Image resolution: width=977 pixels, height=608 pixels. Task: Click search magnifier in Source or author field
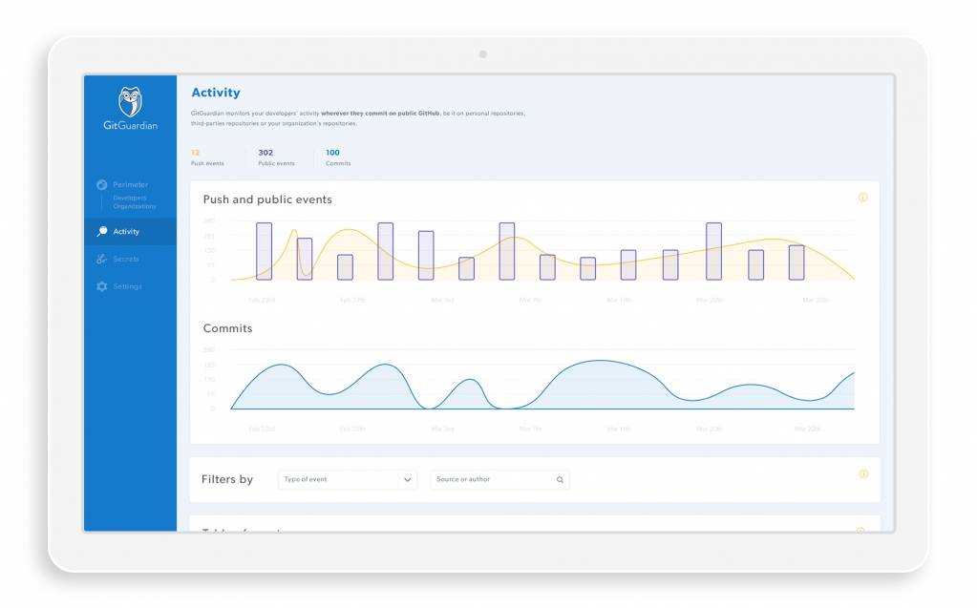pos(560,480)
